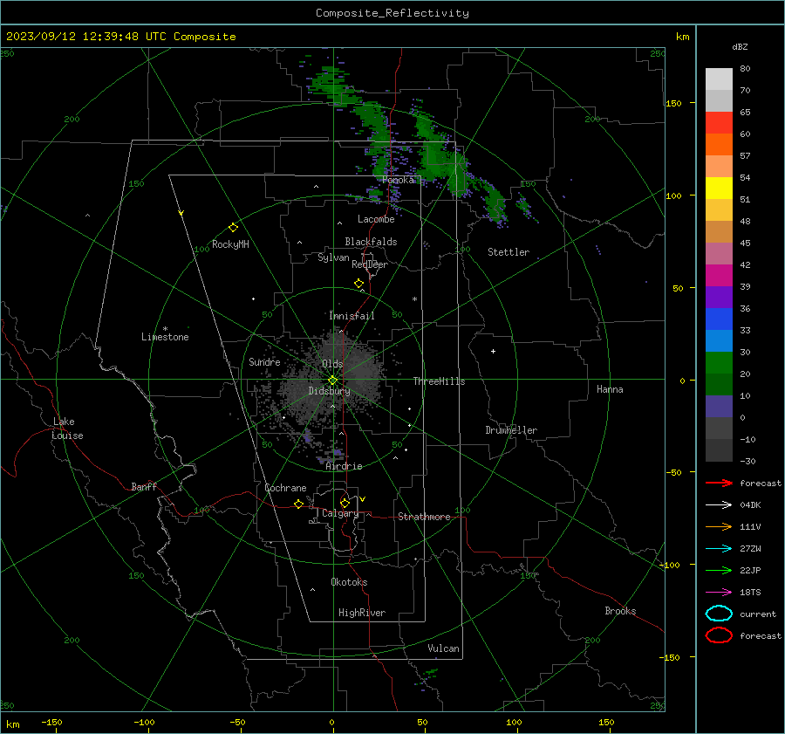The width and height of the screenshot is (785, 734).
Task: Click the magenta 18TS arrow icon
Action: (x=719, y=593)
